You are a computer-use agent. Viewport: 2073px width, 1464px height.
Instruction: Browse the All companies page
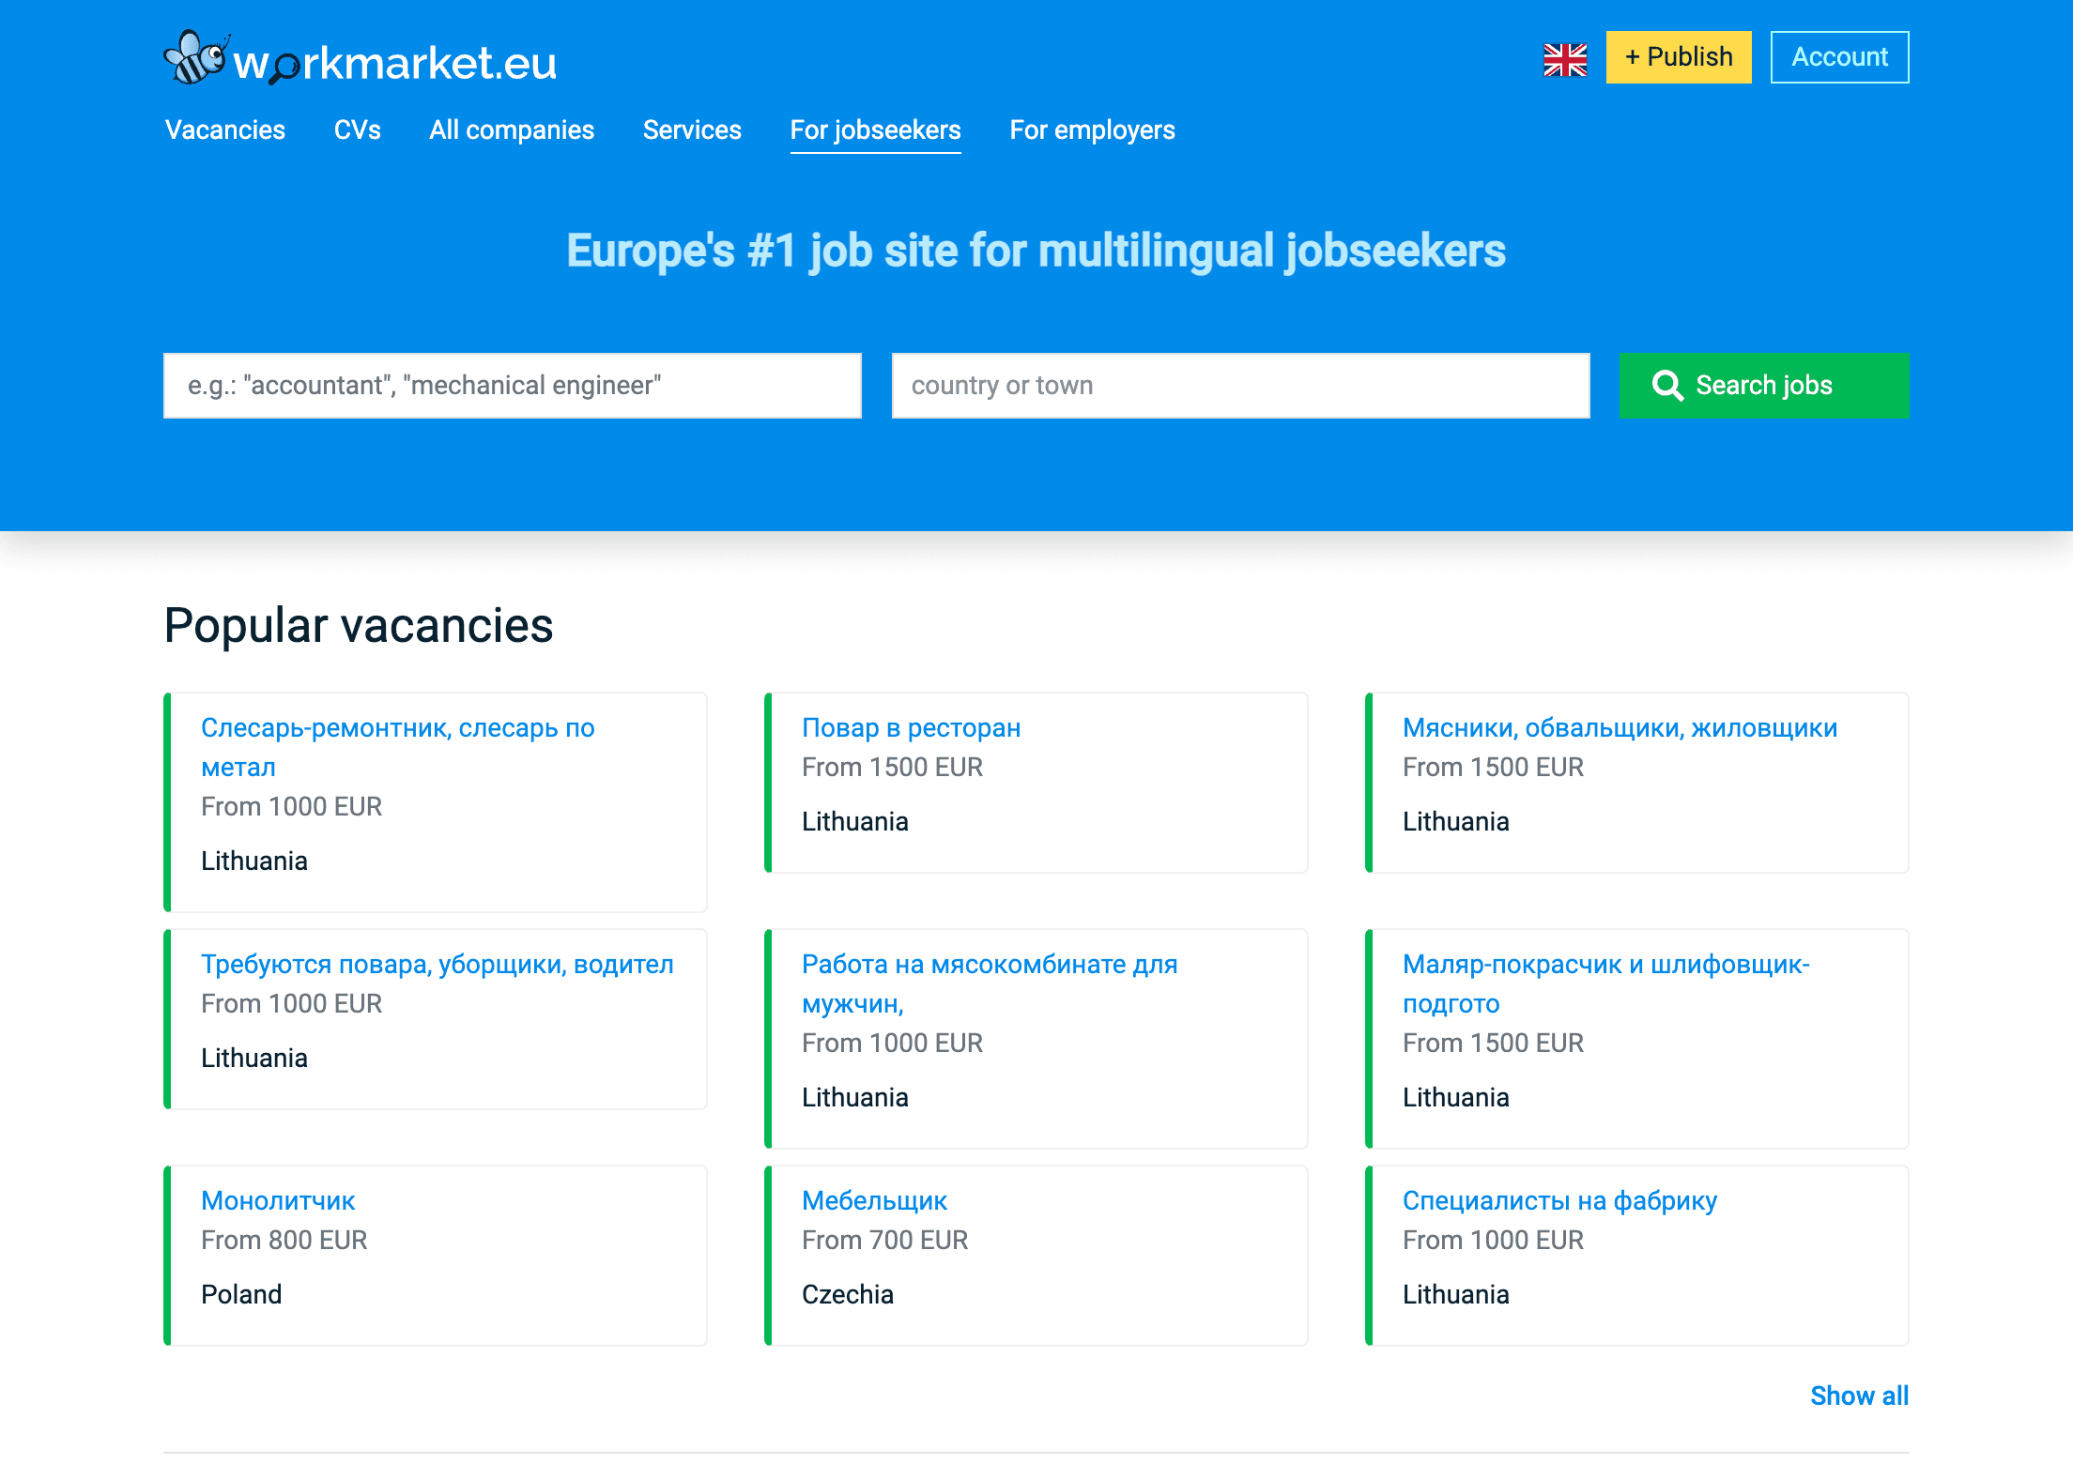click(x=512, y=130)
